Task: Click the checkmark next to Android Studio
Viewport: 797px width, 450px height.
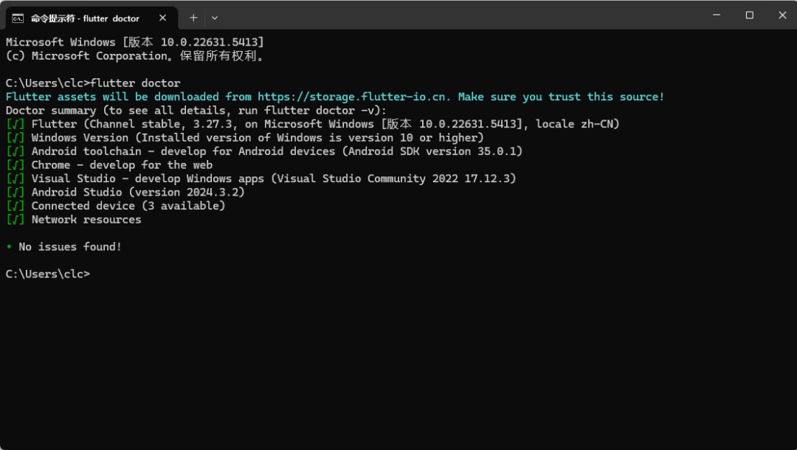Action: click(x=15, y=193)
